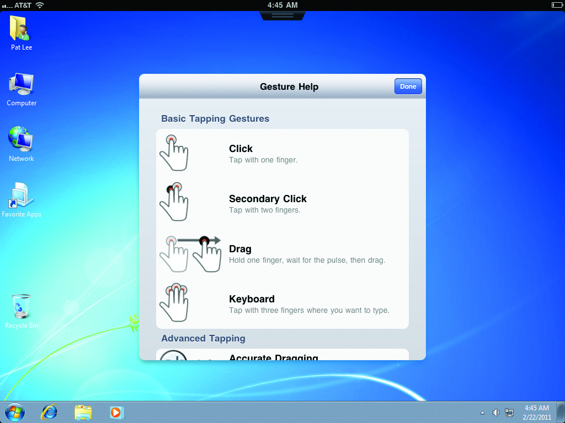
Task: Tap the AT&T carrier label
Action: (23, 6)
